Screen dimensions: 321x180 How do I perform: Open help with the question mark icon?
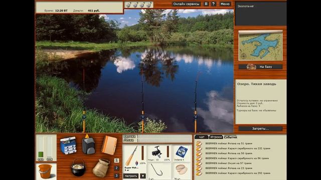[x=213, y=4]
